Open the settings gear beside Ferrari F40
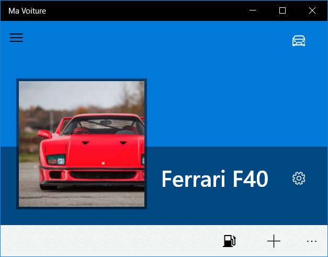The width and height of the screenshot is (328, 257). (x=299, y=178)
